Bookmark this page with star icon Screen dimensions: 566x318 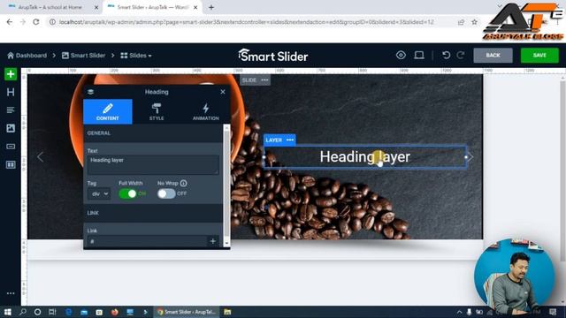point(474,22)
